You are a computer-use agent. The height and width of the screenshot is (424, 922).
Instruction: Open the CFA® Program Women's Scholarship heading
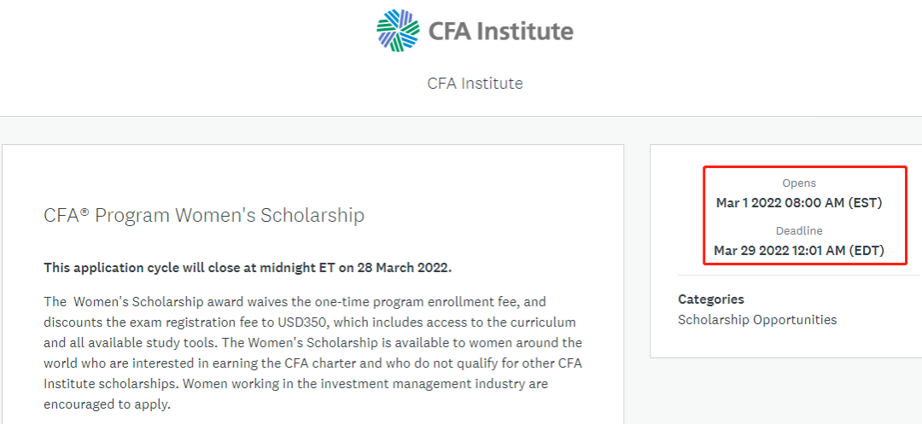click(204, 215)
